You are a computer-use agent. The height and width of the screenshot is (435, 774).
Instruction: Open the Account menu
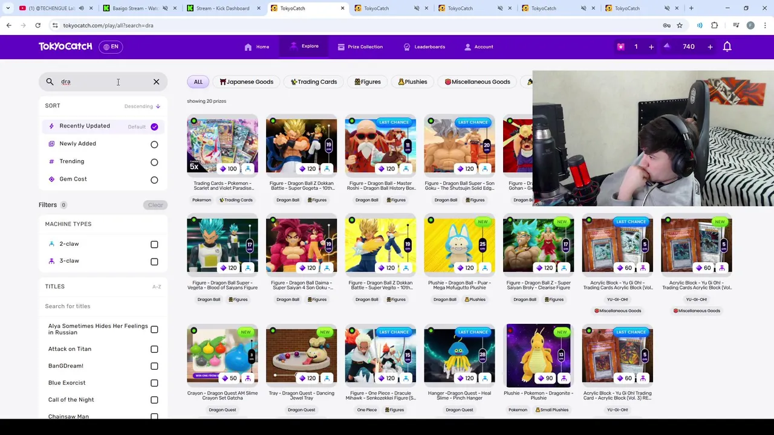478,47
